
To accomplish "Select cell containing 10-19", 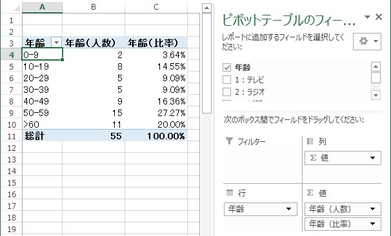I will (42, 66).
